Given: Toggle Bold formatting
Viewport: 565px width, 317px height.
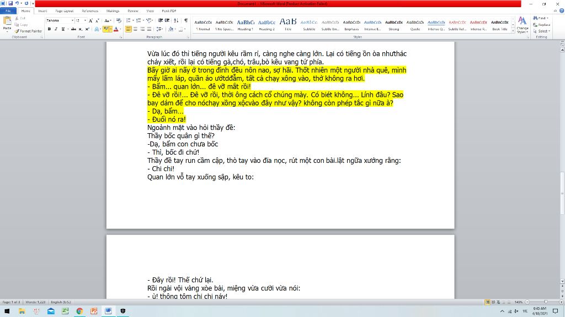Looking at the screenshot, I should pyautogui.click(x=49, y=29).
